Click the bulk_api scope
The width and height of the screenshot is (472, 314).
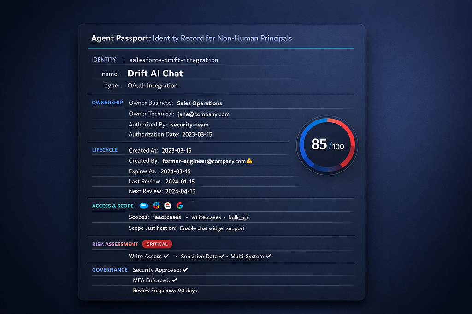(x=238, y=217)
